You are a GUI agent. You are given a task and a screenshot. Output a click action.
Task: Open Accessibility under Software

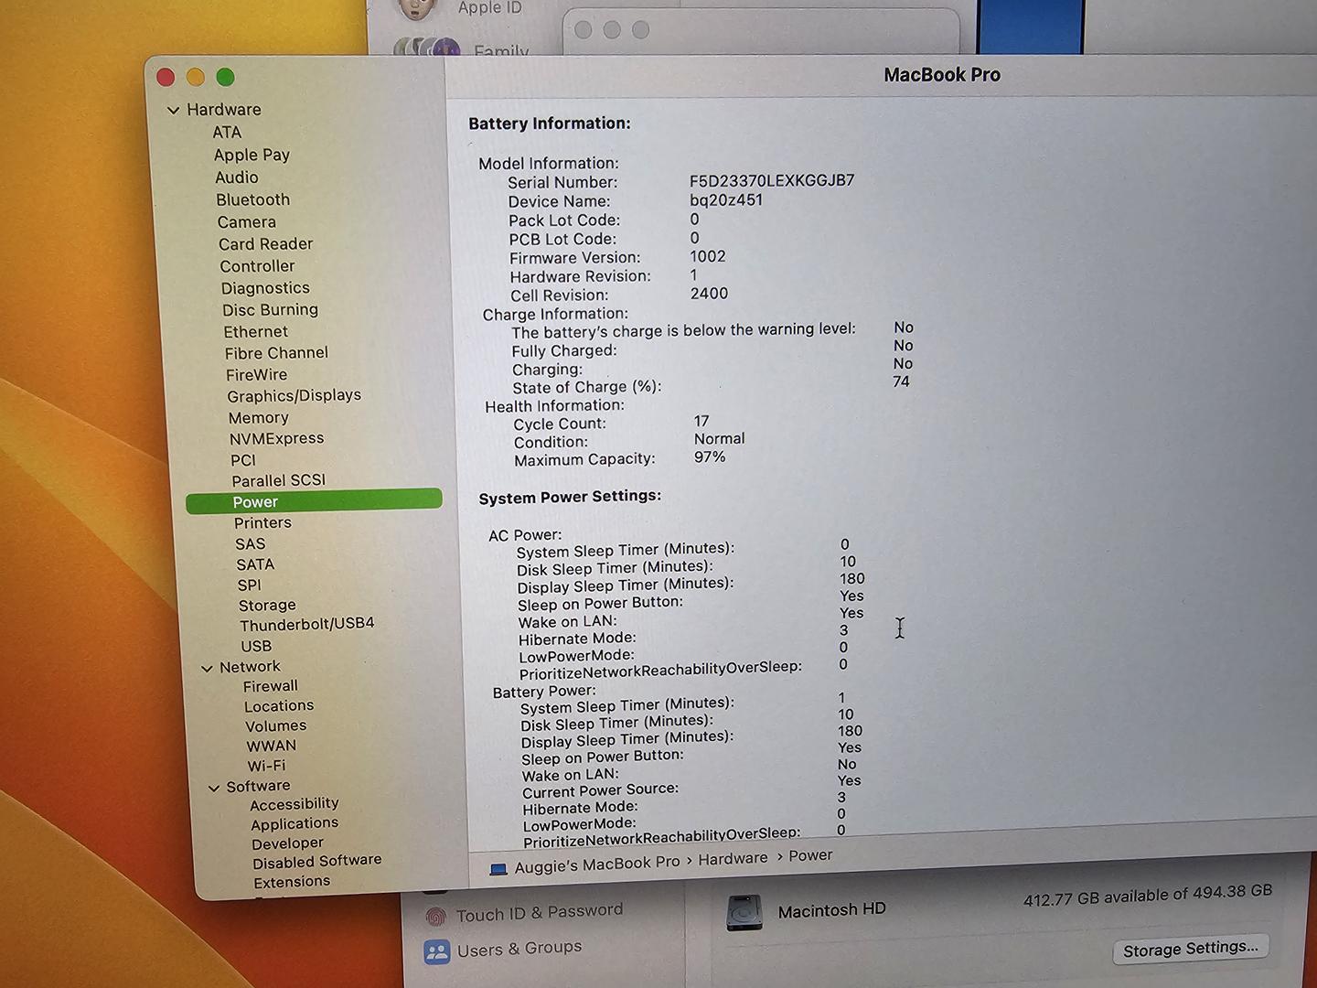pyautogui.click(x=294, y=804)
